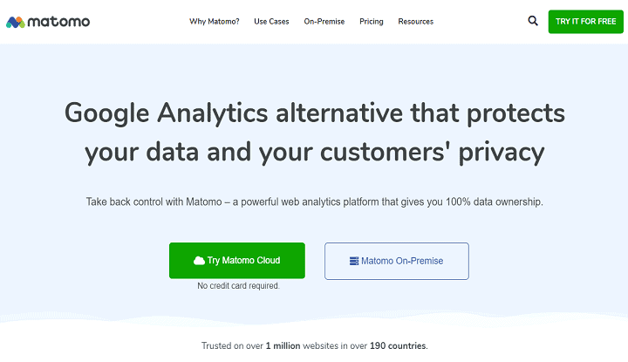Open the Use Cases menu
This screenshot has width=628, height=362.
(x=271, y=22)
